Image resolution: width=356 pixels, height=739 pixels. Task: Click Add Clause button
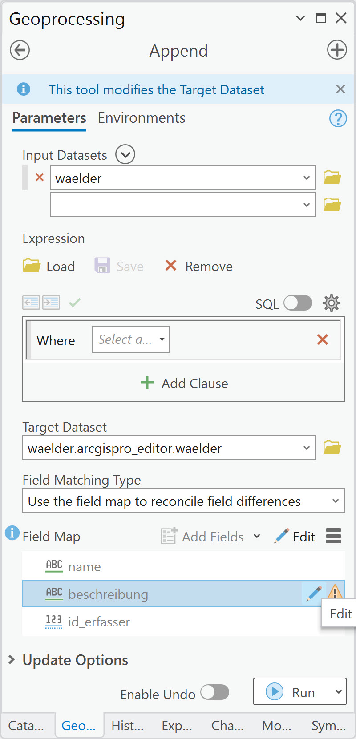point(184,383)
